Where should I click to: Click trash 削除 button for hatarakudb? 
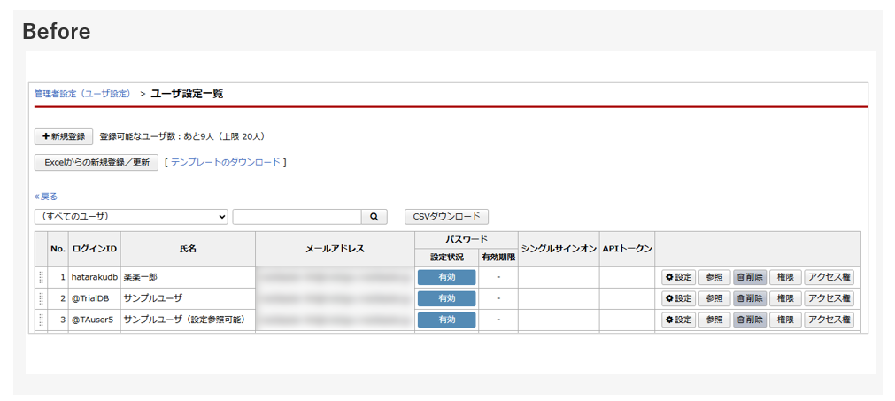click(x=750, y=278)
